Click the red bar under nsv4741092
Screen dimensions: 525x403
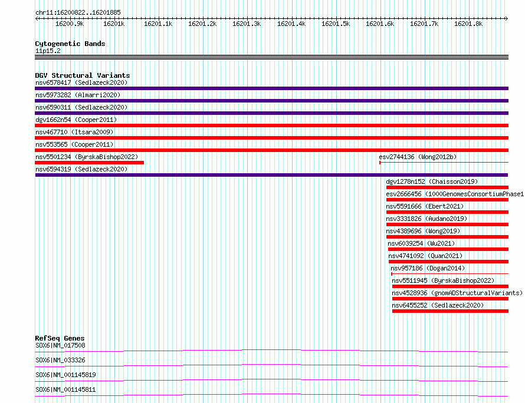coord(449,262)
